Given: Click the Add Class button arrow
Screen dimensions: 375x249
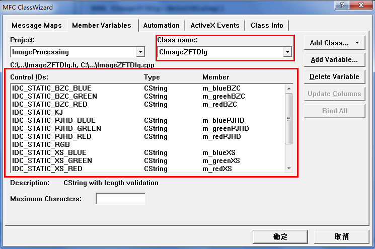Looking at the screenshot, I should (357, 43).
